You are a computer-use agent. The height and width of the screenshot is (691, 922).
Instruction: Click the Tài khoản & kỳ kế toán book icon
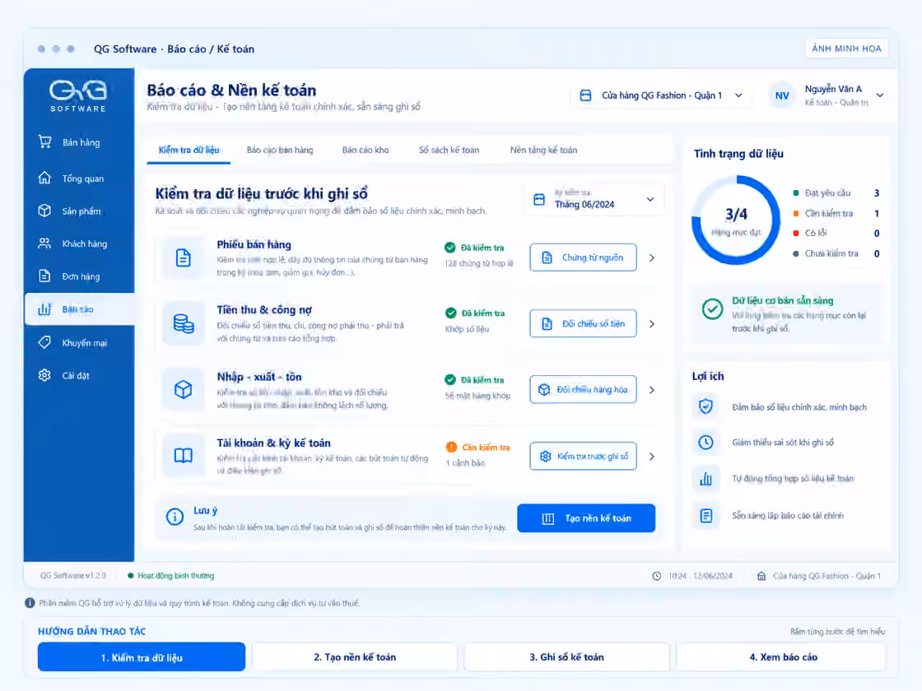pos(184,456)
